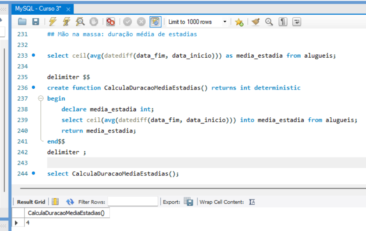The width and height of the screenshot is (366, 231).
Task: Execute the query with the lightning bolt icon
Action: pos(53,22)
